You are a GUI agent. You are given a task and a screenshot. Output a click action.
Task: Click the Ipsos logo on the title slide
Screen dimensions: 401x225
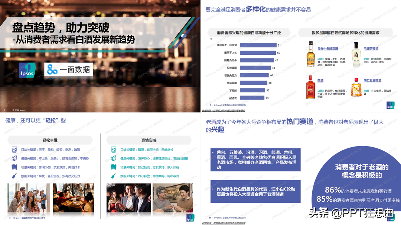(27, 70)
